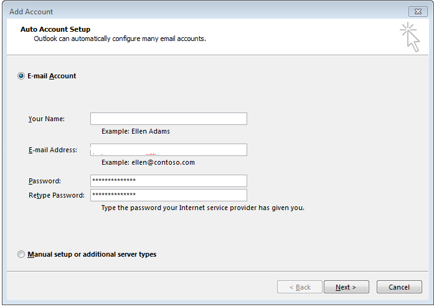Click the wizard cursor icon in the header
The width and height of the screenshot is (434, 307).
coord(410,37)
